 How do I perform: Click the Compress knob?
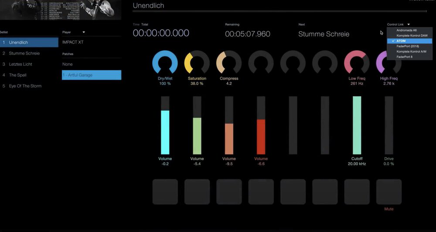(x=229, y=62)
